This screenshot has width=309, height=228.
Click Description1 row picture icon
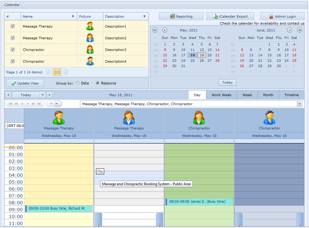pyautogui.click(x=90, y=26)
